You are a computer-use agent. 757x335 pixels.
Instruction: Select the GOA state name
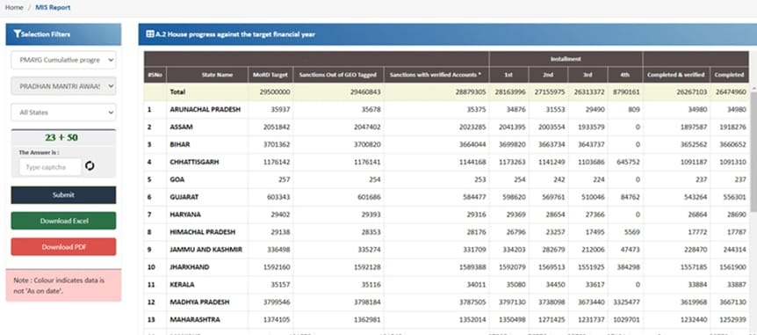click(177, 179)
